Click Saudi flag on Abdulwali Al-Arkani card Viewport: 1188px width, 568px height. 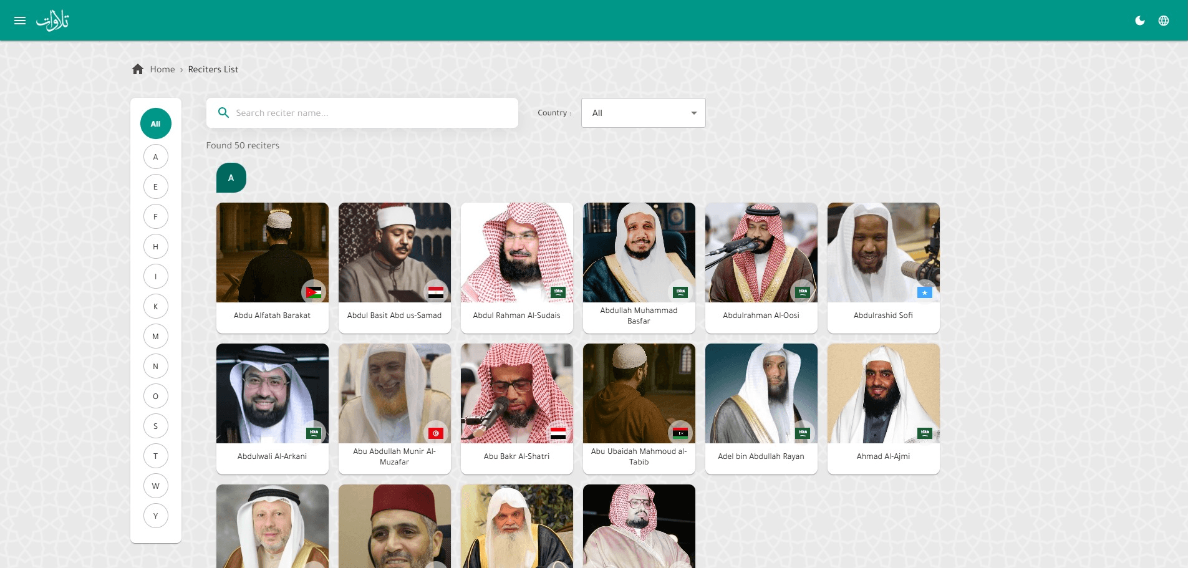click(314, 433)
